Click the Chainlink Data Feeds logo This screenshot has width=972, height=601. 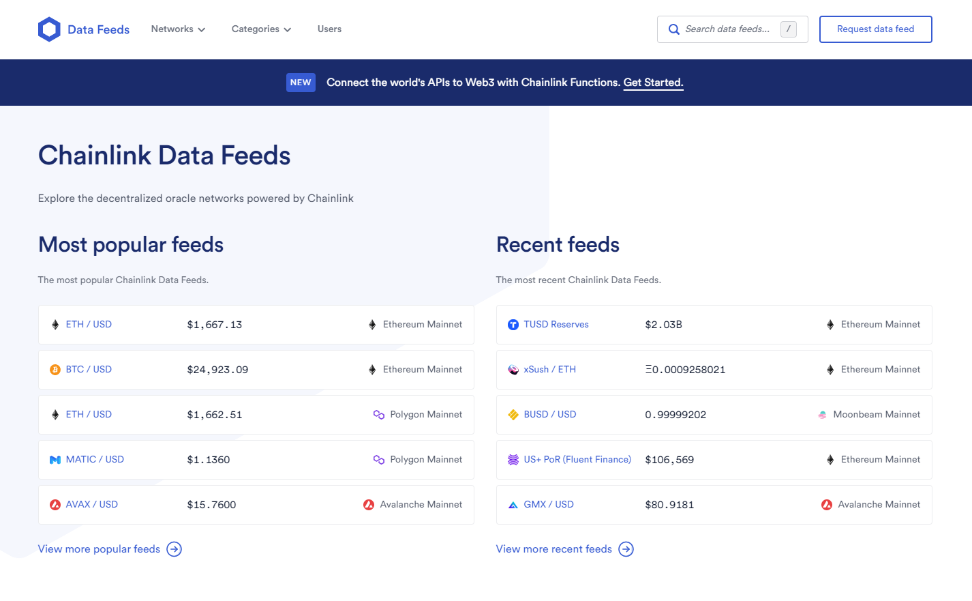83,29
